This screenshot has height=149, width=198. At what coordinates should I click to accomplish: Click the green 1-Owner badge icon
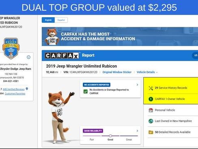151,99
